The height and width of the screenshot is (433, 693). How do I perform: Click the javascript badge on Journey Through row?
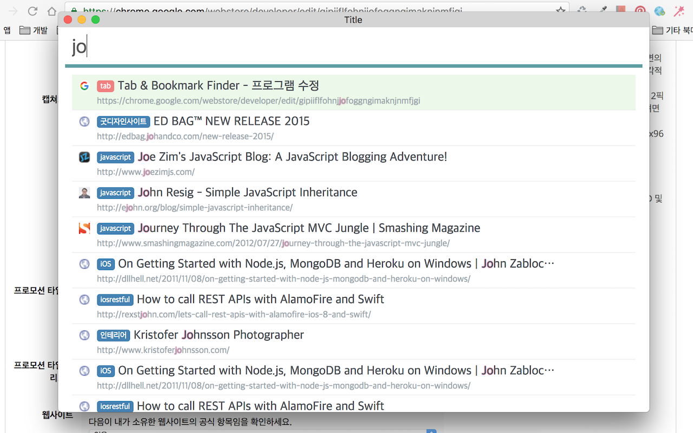pyautogui.click(x=115, y=229)
